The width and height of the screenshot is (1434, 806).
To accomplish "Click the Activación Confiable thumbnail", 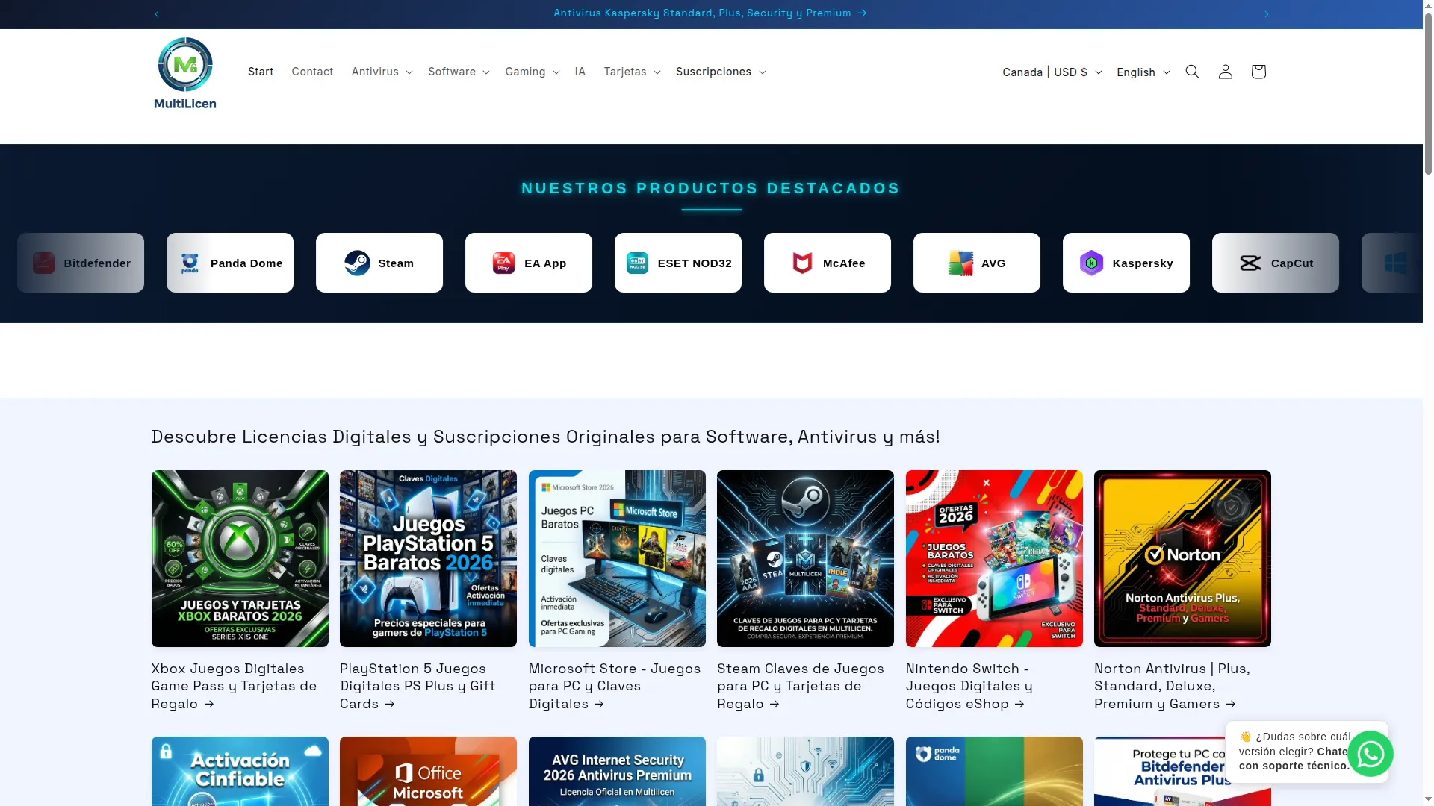I will [240, 771].
